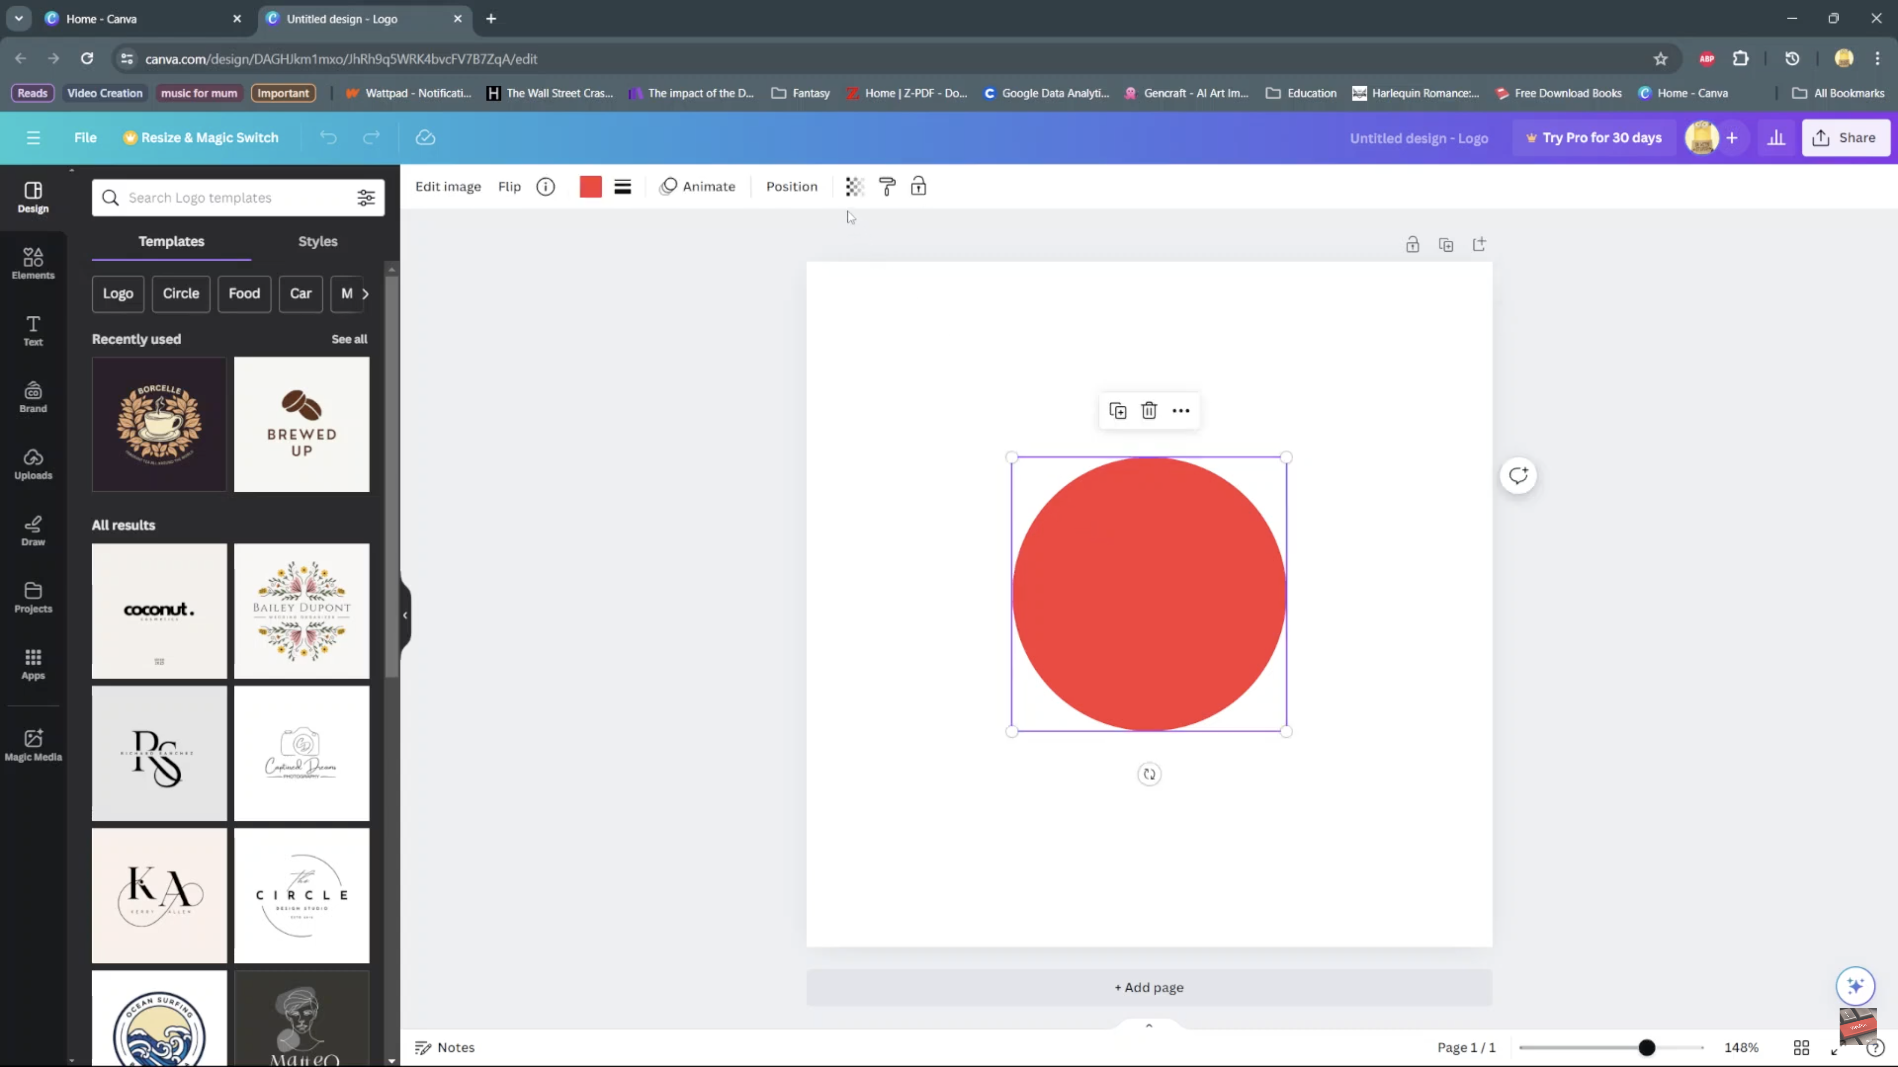Open more options on floating toolbar
1898x1067 pixels.
pyautogui.click(x=1180, y=410)
